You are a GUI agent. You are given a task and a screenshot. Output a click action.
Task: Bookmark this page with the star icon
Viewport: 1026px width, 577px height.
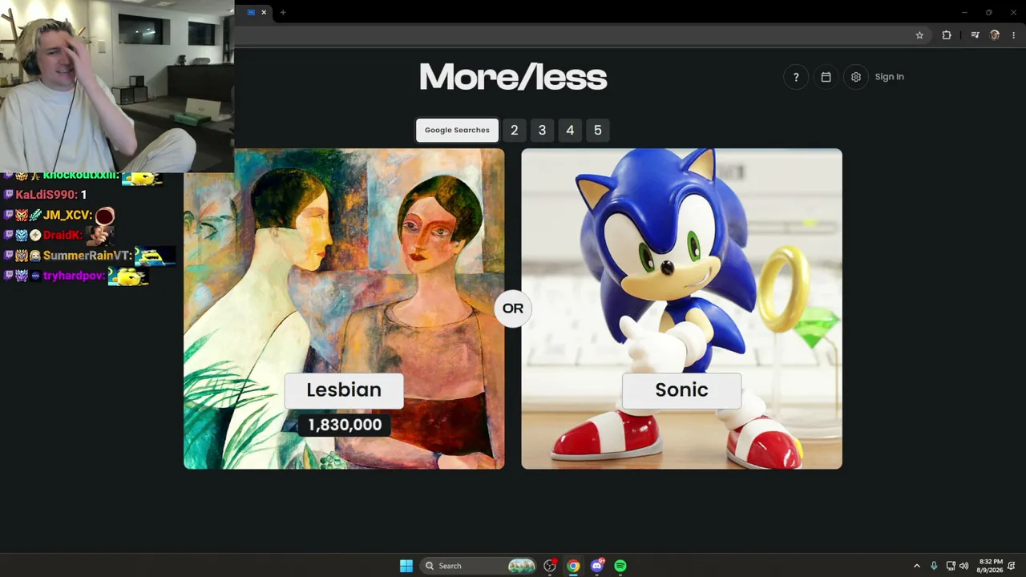(919, 35)
